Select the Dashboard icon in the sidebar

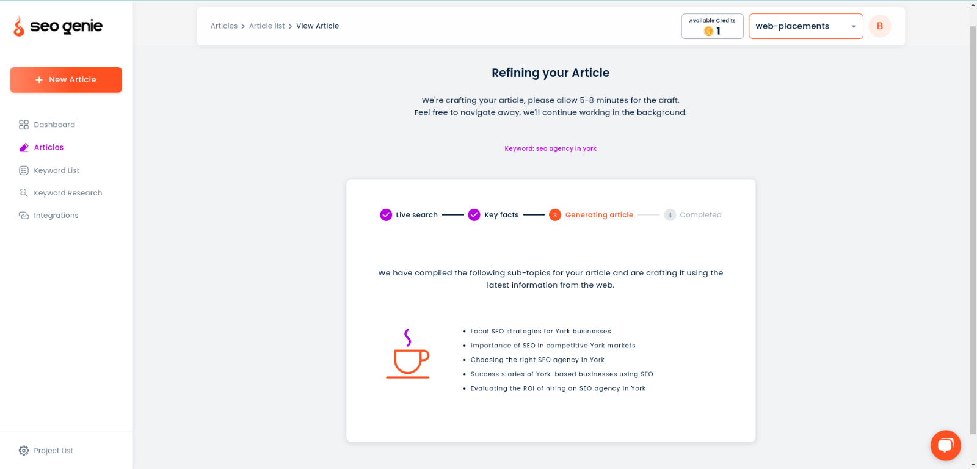[x=24, y=125]
